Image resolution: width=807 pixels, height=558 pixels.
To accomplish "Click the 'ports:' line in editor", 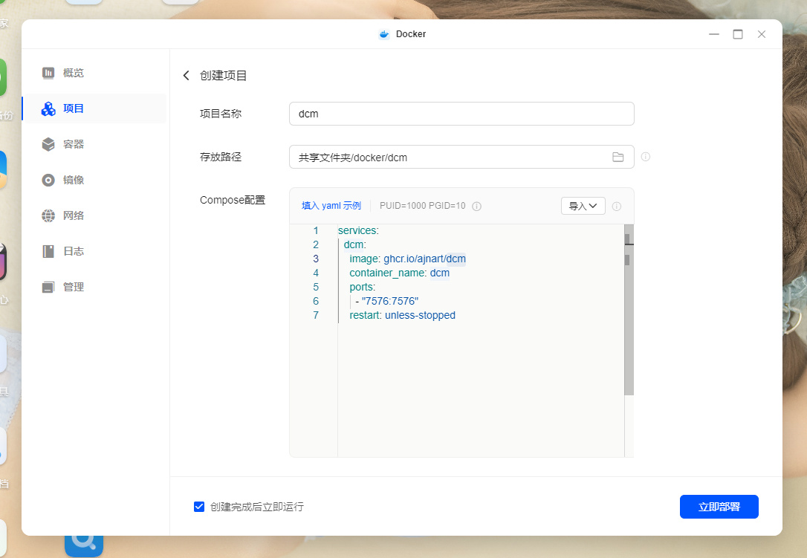I will pyautogui.click(x=363, y=287).
